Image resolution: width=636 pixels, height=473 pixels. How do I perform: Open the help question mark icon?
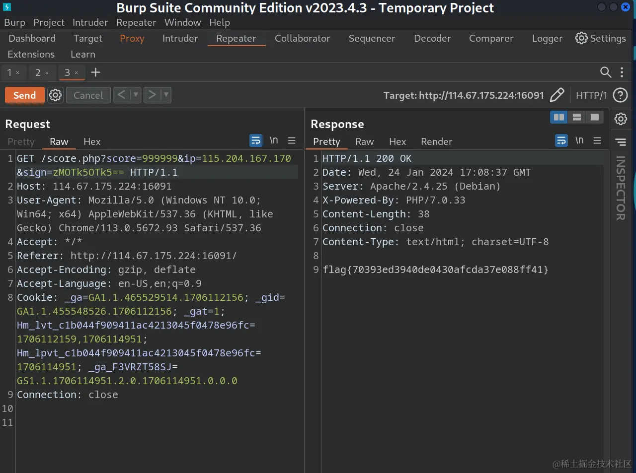click(x=620, y=95)
